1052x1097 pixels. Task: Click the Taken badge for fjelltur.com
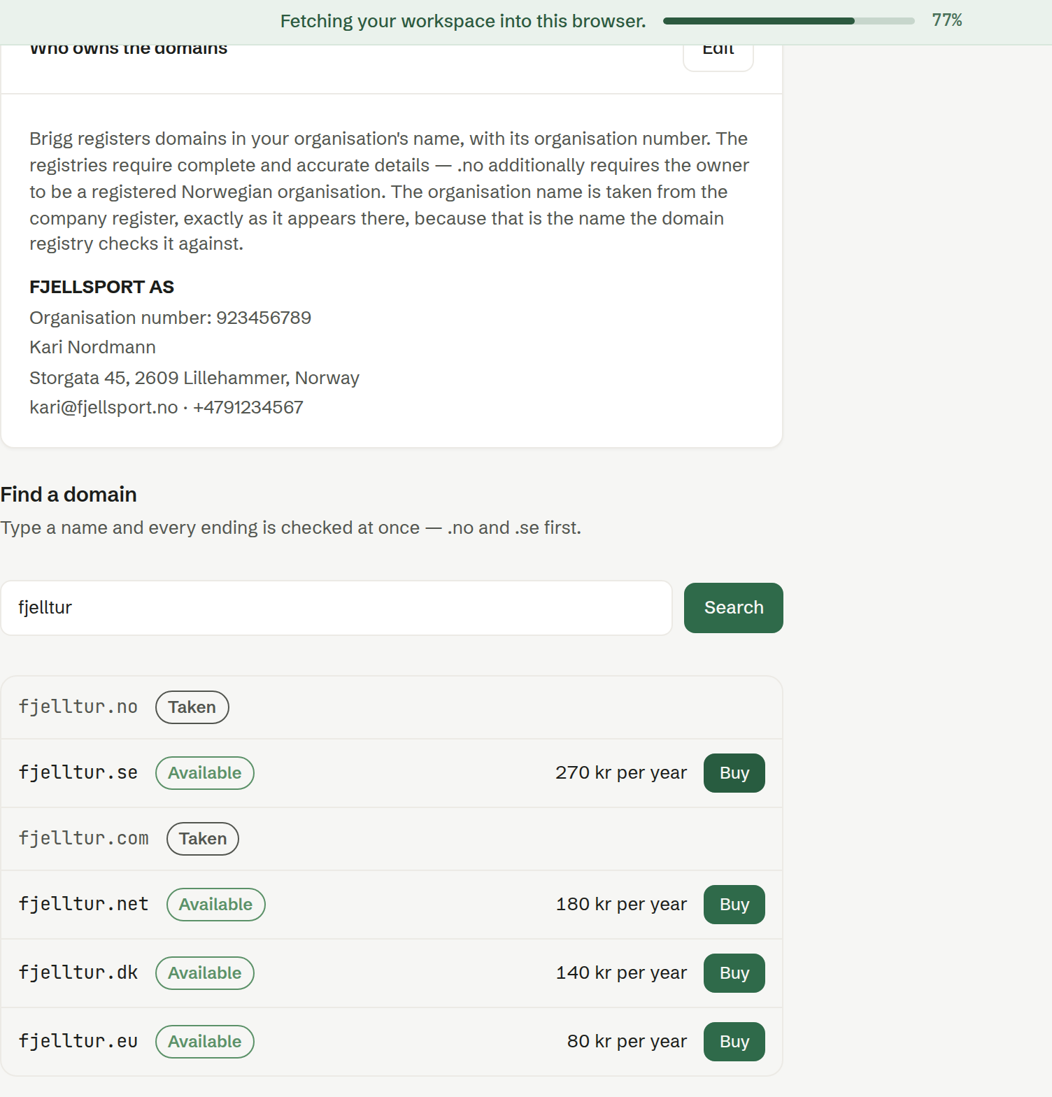coord(203,839)
